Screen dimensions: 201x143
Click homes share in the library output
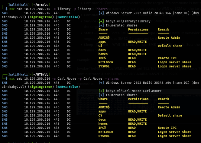coord(103,54)
